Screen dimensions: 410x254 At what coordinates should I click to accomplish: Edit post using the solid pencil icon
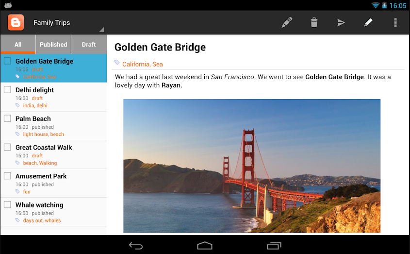(x=368, y=22)
